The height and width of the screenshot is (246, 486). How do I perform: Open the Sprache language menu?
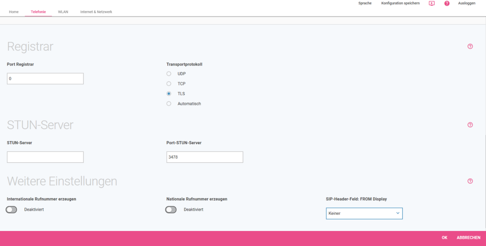click(365, 3)
